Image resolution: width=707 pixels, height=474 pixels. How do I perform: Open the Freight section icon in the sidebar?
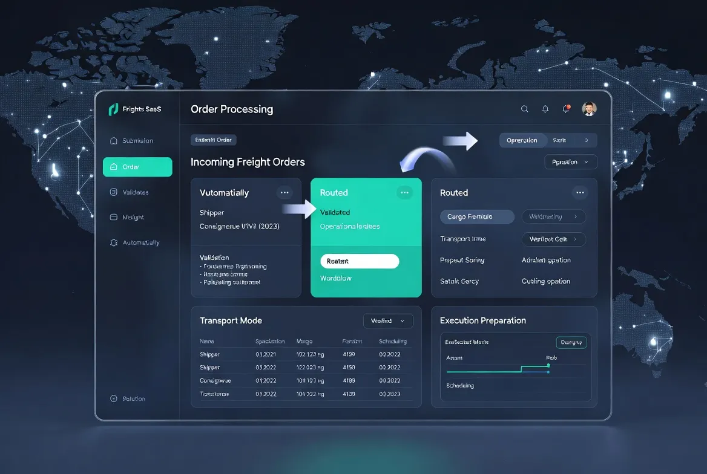click(x=114, y=217)
